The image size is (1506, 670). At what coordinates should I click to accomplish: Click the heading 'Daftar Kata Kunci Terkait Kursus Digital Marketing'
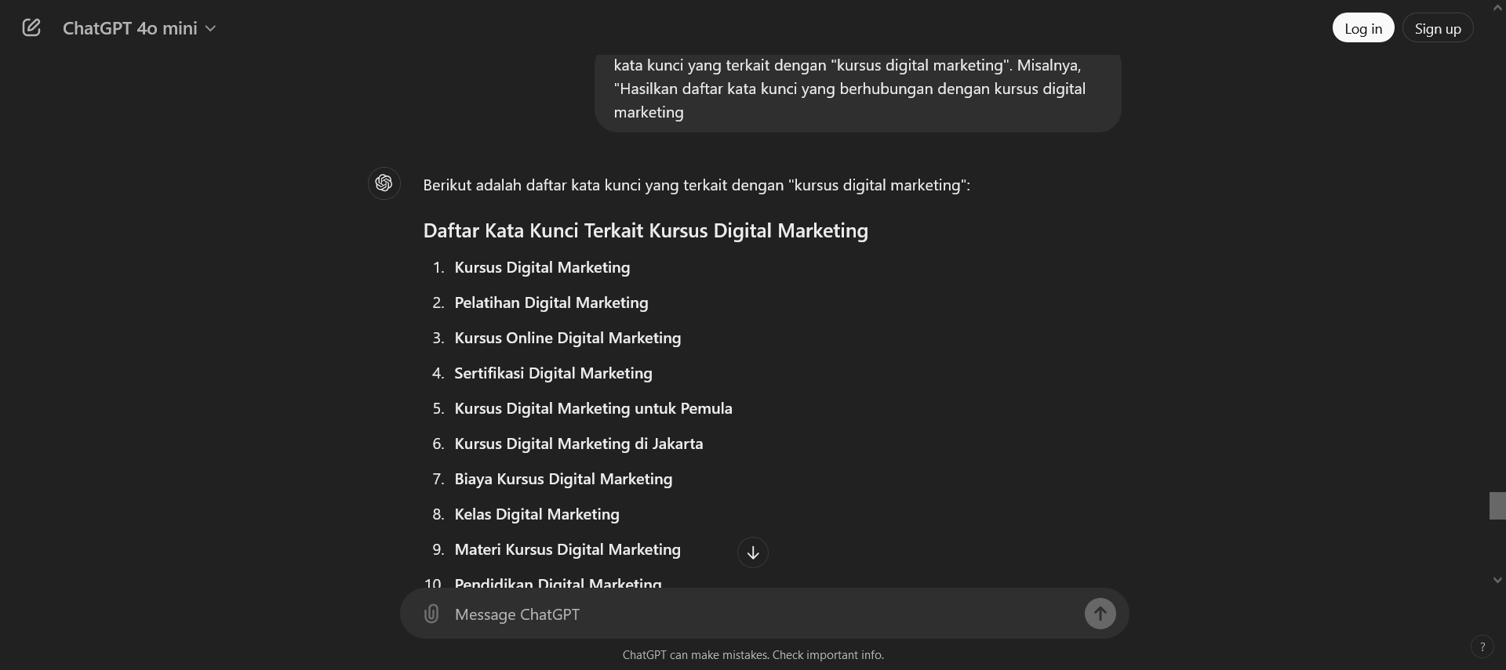pyautogui.click(x=646, y=230)
